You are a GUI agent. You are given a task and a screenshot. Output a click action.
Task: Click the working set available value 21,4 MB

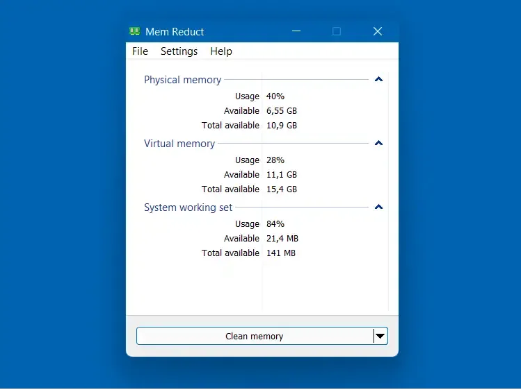tap(282, 239)
